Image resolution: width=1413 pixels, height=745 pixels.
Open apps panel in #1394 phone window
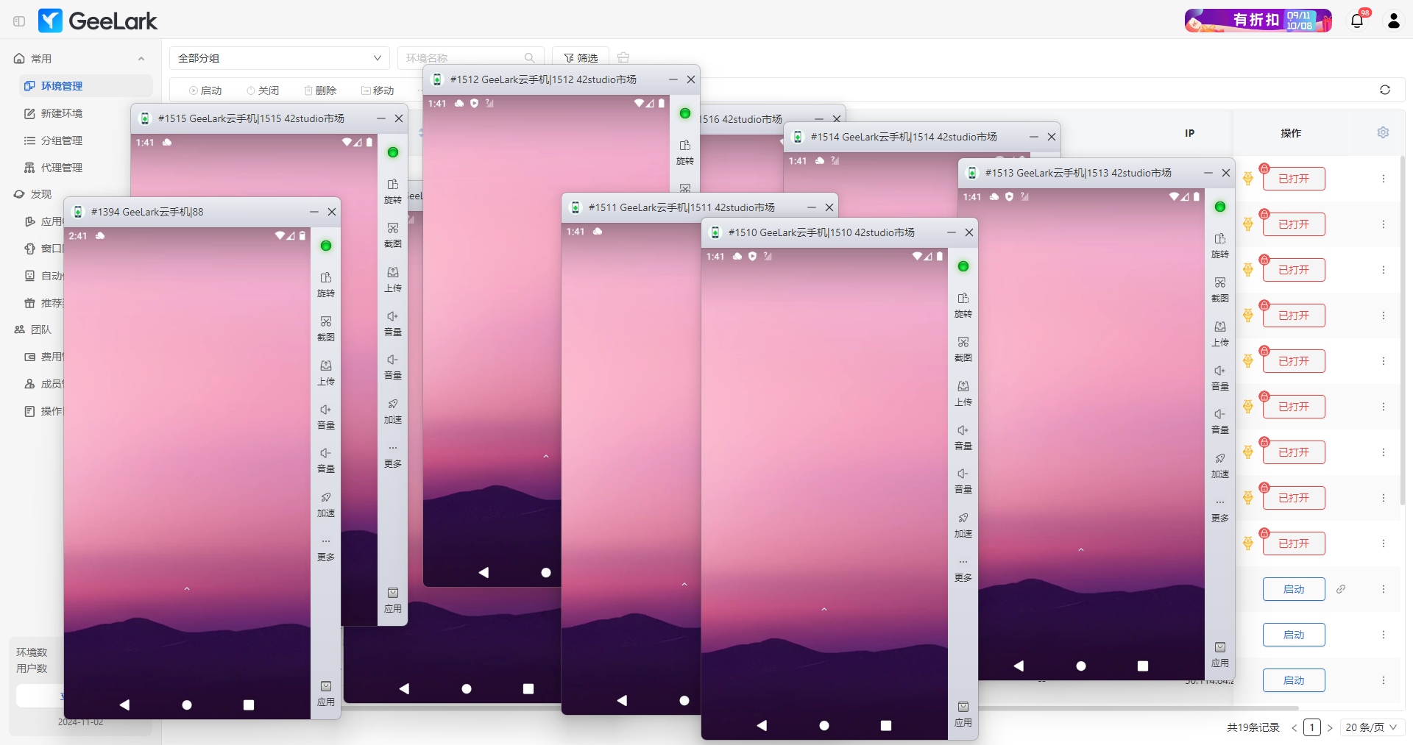tap(326, 693)
